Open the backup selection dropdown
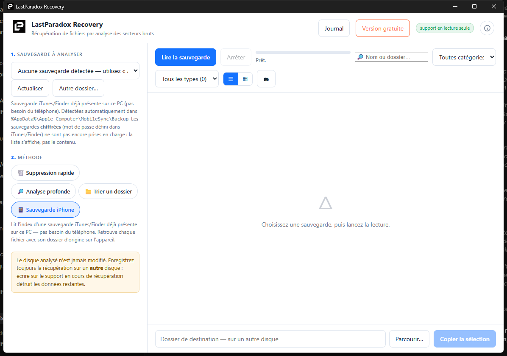The width and height of the screenshot is (507, 356). click(x=75, y=71)
